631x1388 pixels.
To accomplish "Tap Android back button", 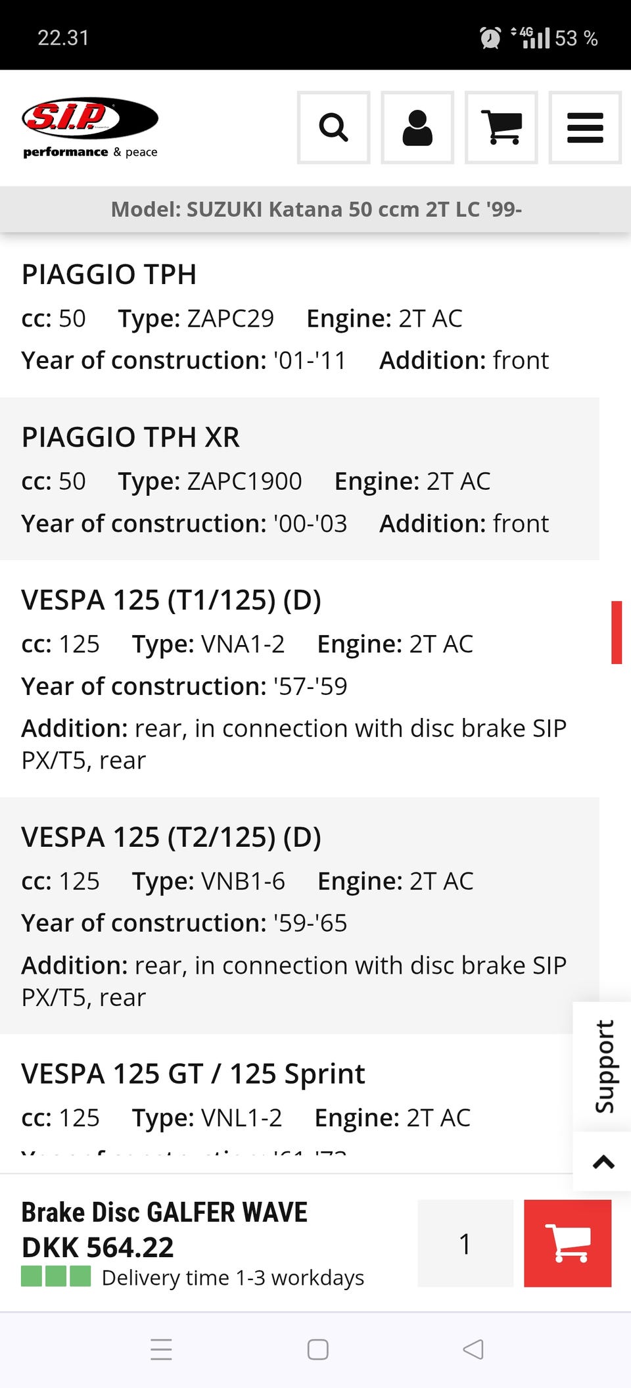I will [x=473, y=1349].
